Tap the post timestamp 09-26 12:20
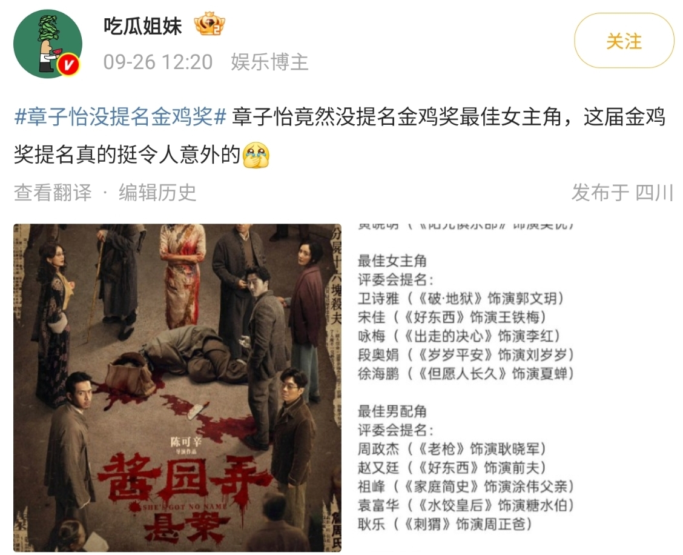The image size is (683, 555). click(x=157, y=62)
